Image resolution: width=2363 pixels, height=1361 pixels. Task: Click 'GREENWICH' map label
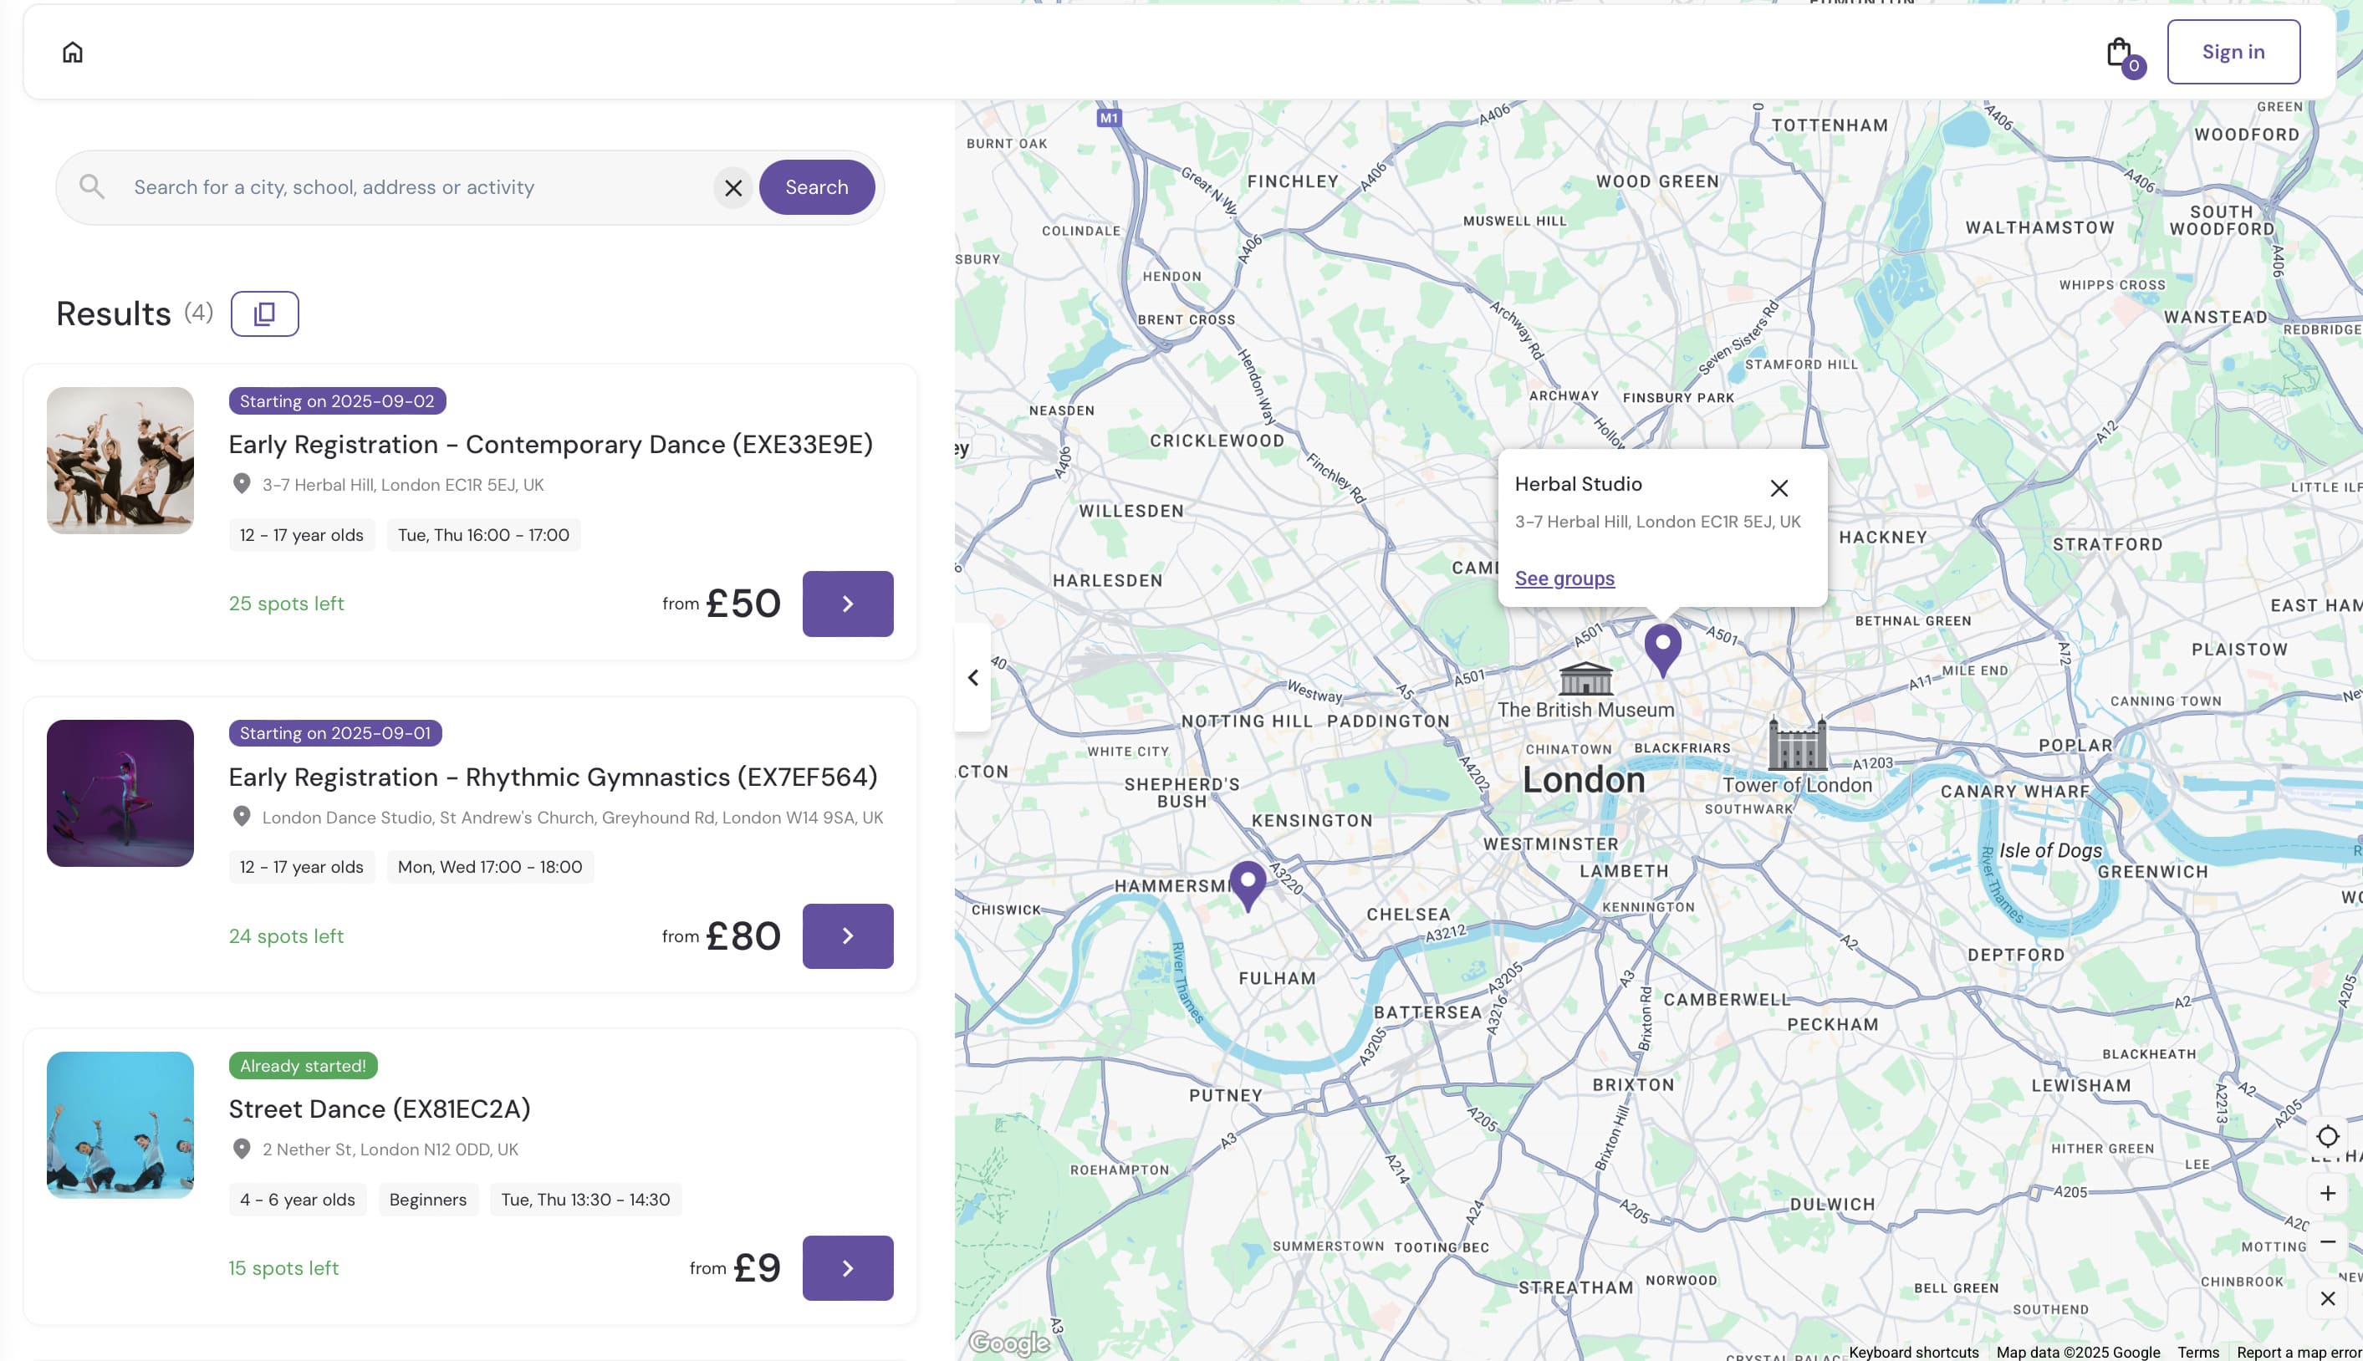tap(2152, 872)
